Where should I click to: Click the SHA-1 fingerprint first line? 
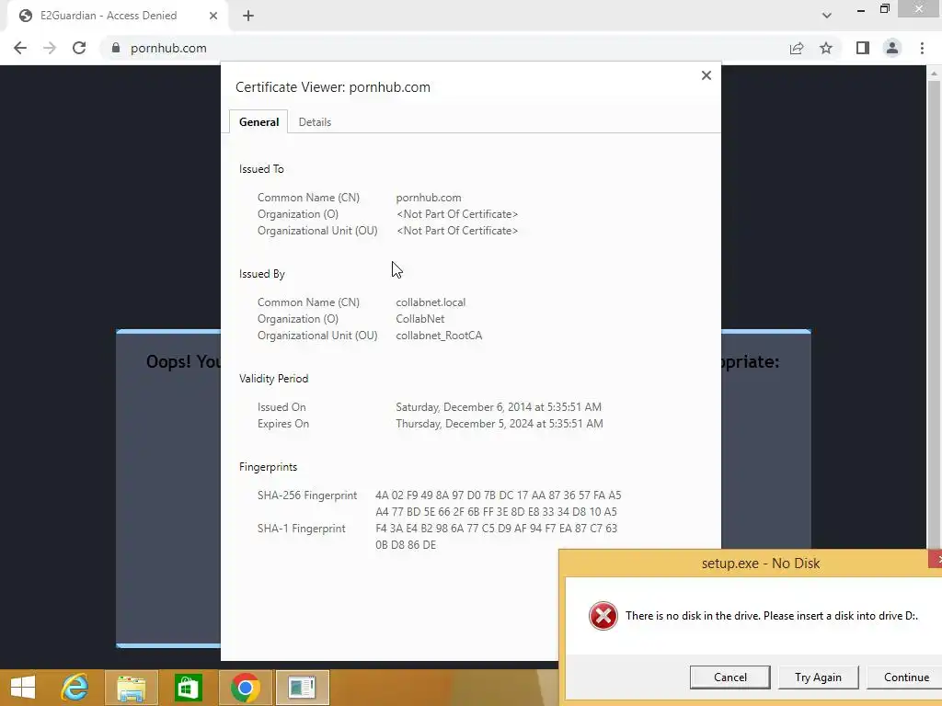(496, 529)
